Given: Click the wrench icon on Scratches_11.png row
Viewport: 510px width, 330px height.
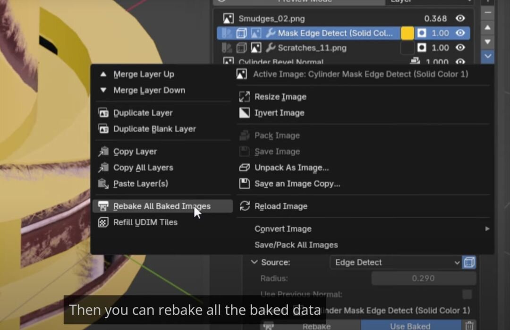Looking at the screenshot, I should (x=270, y=48).
